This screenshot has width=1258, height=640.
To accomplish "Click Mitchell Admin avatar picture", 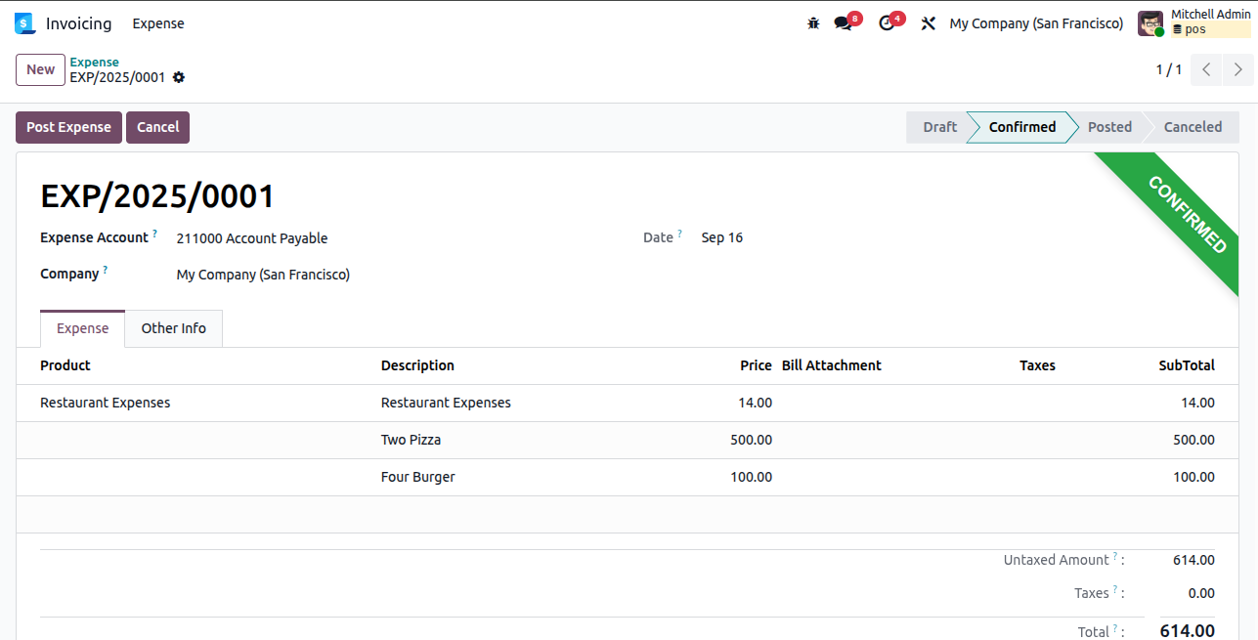I will click(x=1150, y=23).
